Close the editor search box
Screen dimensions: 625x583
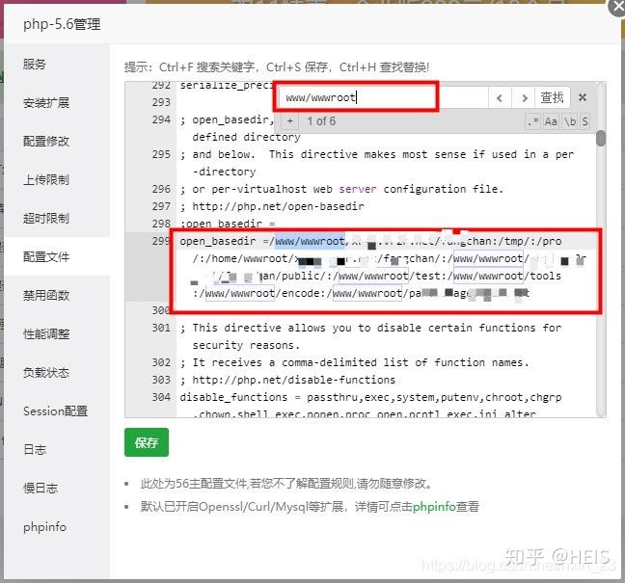[583, 97]
